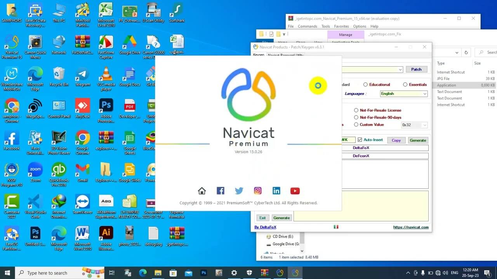Click the Instagram icon on Navicat splash
The width and height of the screenshot is (497, 279).
258,191
